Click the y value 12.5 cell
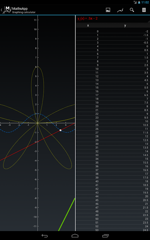The width and height of the screenshot is (150, 240). (145, 140)
